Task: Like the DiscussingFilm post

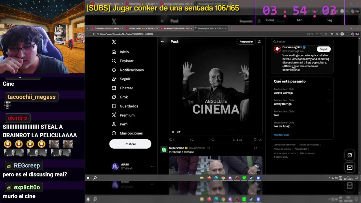Action: tap(213, 140)
